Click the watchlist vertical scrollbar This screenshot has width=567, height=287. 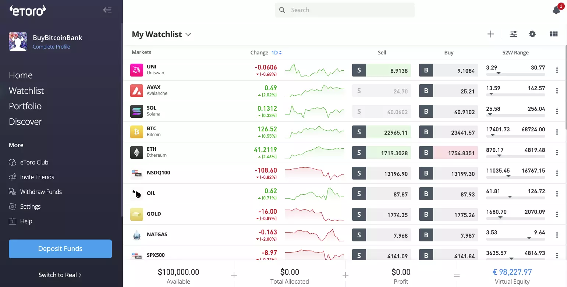click(x=566, y=87)
